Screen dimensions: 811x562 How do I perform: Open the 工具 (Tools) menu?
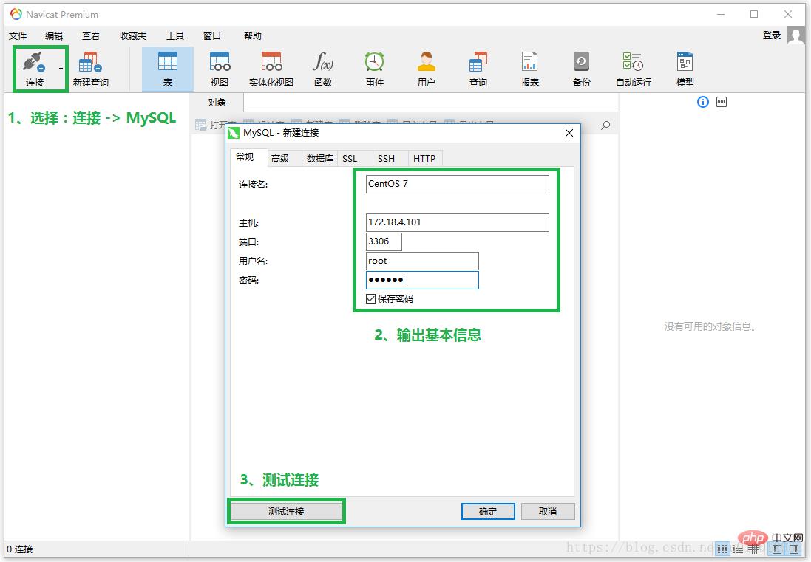(175, 35)
